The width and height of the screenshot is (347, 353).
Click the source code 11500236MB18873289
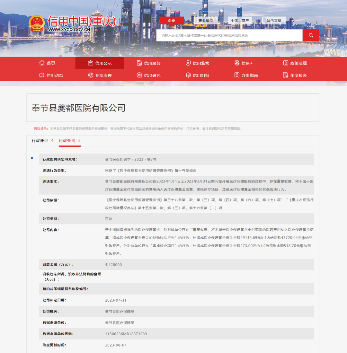point(126,334)
